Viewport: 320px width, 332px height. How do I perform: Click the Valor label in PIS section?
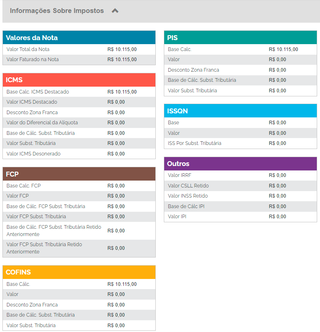(x=174, y=60)
